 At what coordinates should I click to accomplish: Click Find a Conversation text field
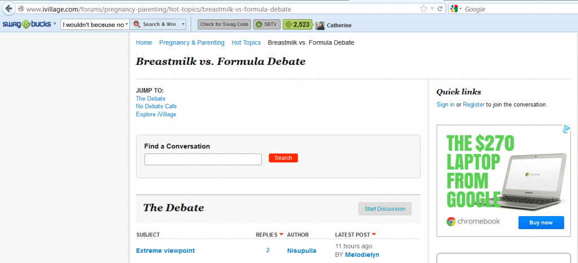(203, 160)
